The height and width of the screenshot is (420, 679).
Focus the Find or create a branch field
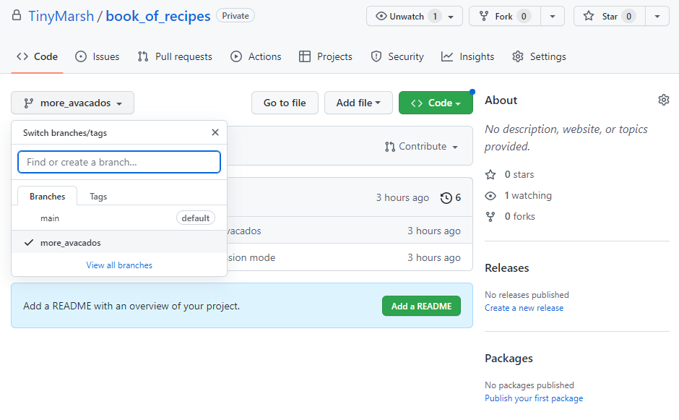pos(119,162)
